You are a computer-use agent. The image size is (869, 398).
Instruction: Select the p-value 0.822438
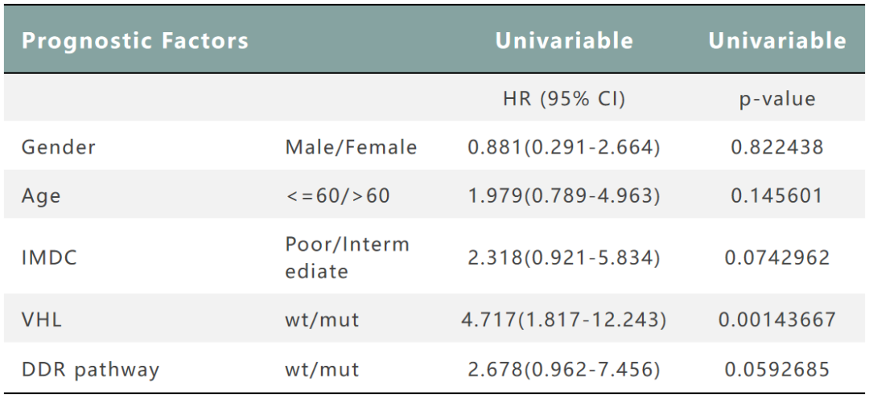(776, 147)
